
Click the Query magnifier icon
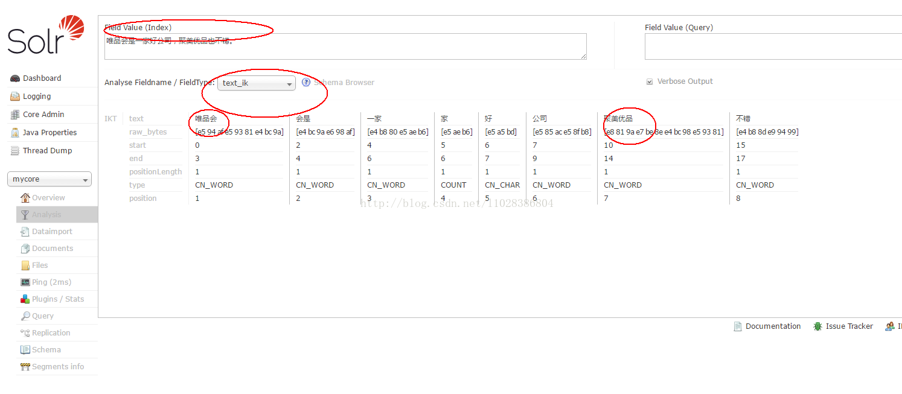[x=25, y=316]
